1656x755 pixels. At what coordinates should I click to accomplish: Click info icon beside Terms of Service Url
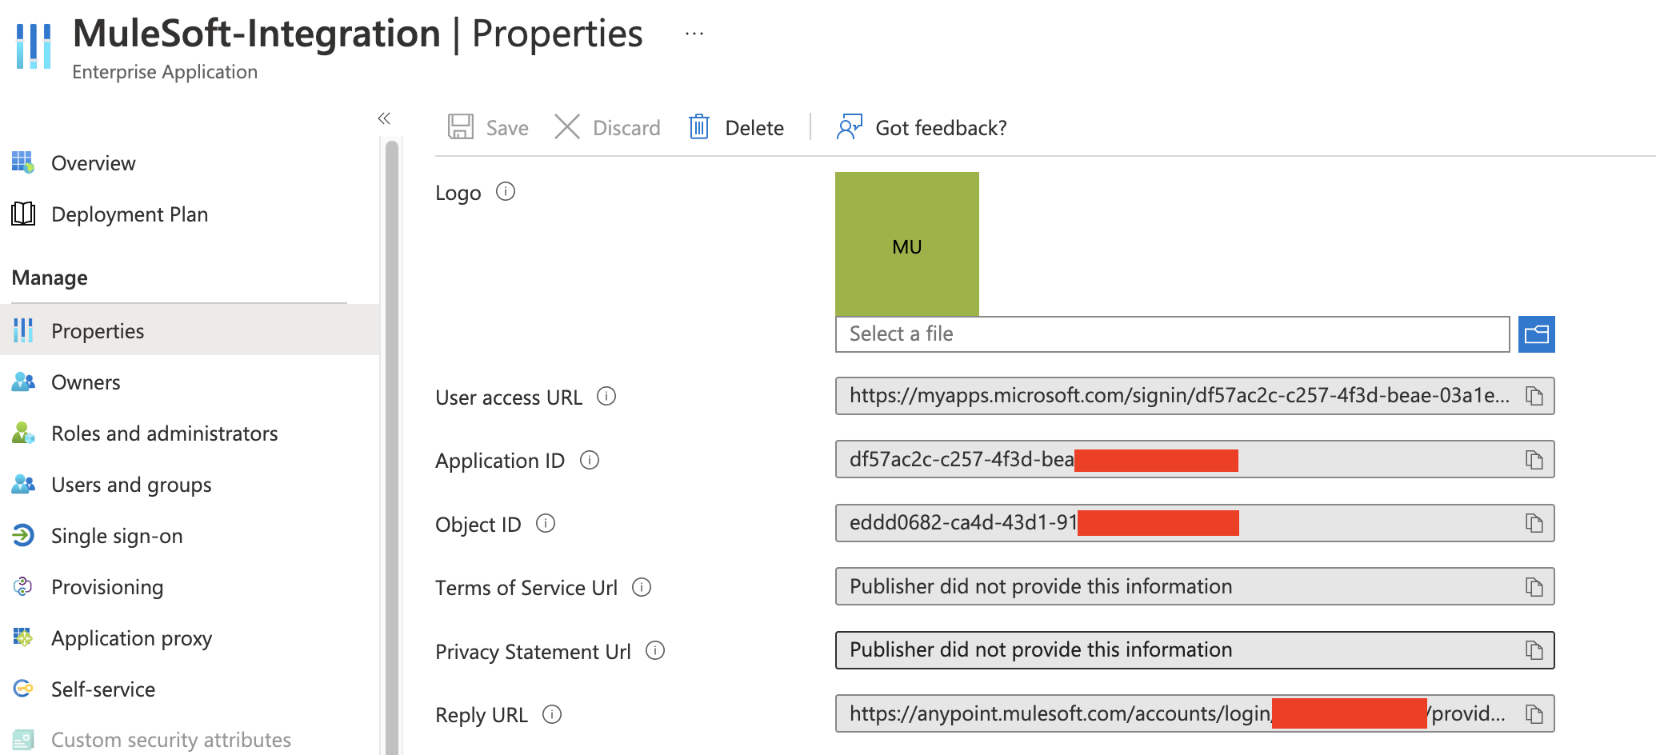[x=642, y=587]
